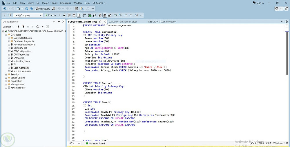Toggle auto-hide pin on Object Explorer panel
The width and height of the screenshot is (290, 147).
point(59,22)
